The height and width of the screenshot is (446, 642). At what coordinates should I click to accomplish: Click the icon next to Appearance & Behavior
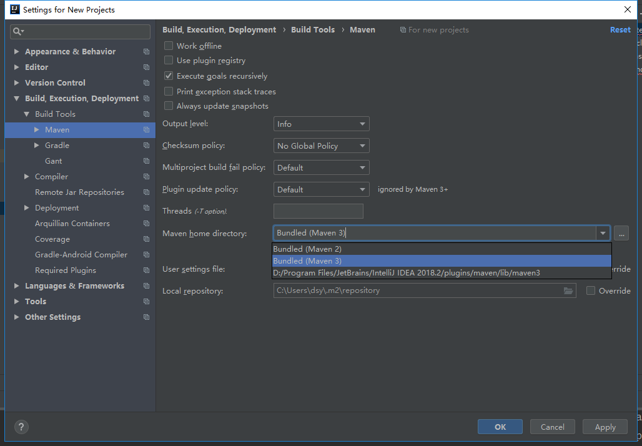coord(146,51)
